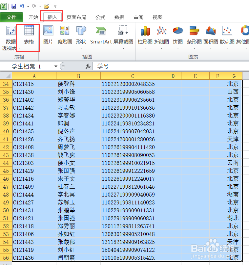Image resolution: width=249 pixels, height=265 pixels.
Task: Click the 条形图 bar chart icon
Action: tap(194, 30)
